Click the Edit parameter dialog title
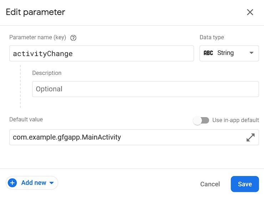Screen dimensions: 264x201 pyautogui.click(x=35, y=12)
